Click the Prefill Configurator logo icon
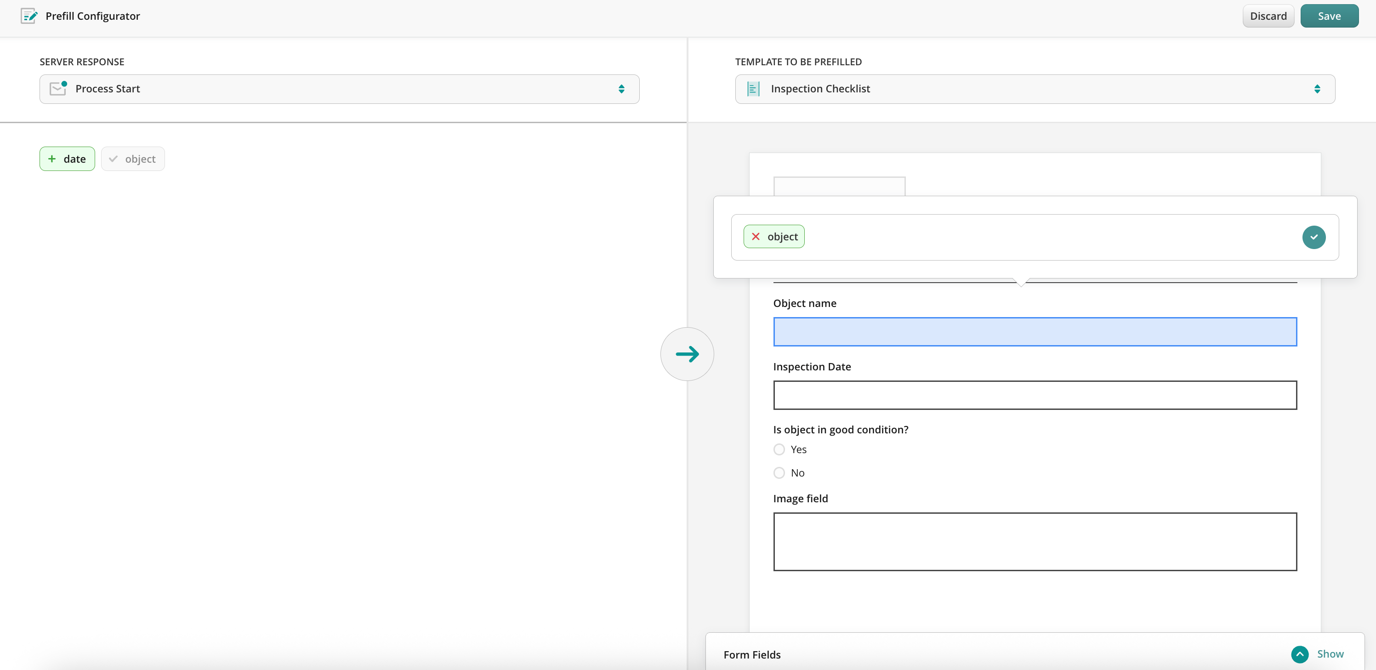The height and width of the screenshot is (670, 1376). 29,16
